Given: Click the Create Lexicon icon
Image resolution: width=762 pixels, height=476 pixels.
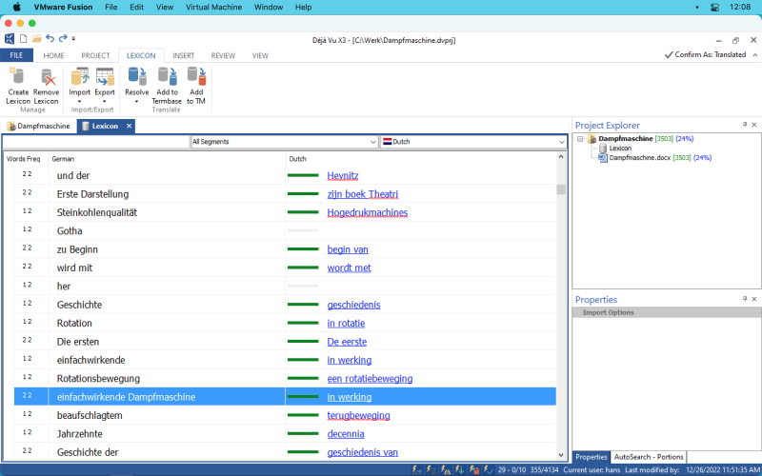Looking at the screenshot, I should 17,77.
